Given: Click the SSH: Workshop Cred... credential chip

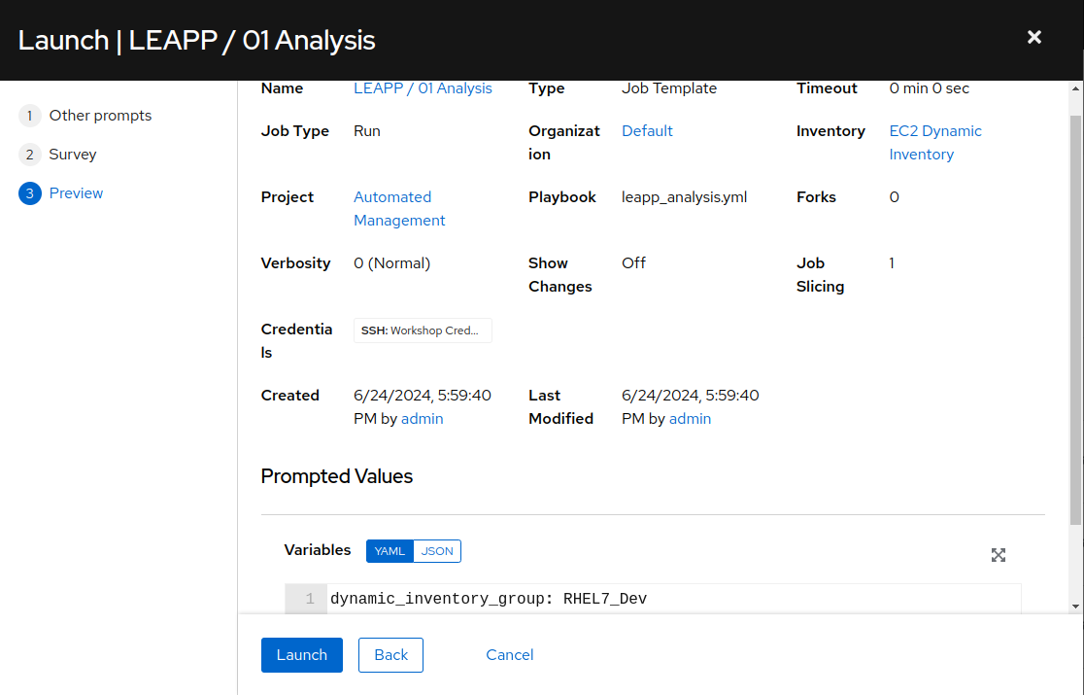Looking at the screenshot, I should (423, 330).
